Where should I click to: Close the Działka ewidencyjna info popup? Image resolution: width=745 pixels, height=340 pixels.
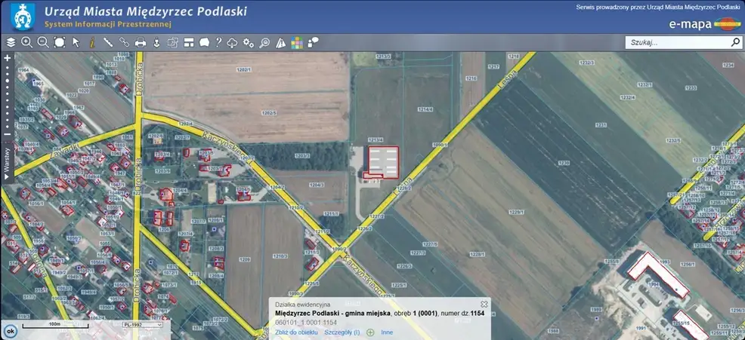(x=484, y=304)
